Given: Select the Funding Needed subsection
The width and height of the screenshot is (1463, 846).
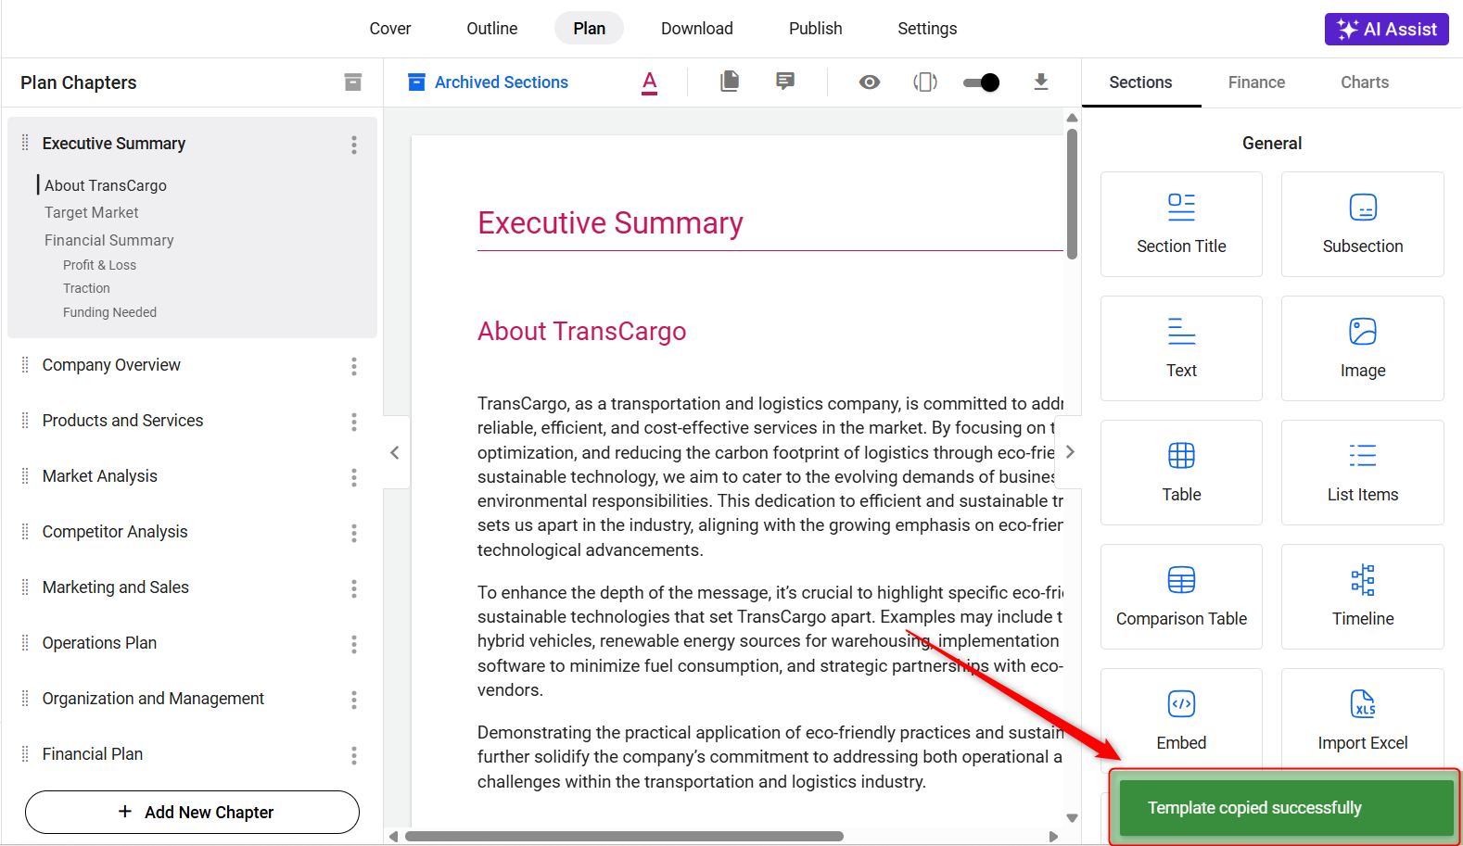Looking at the screenshot, I should [109, 312].
